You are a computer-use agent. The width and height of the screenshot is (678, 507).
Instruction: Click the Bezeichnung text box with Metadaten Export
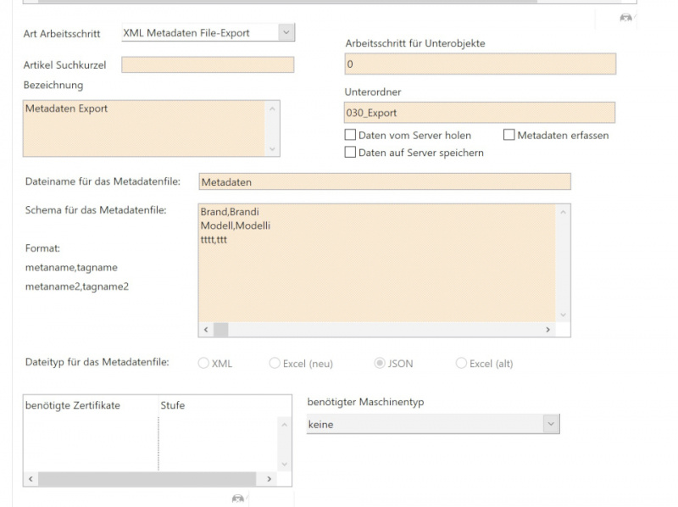tap(144, 127)
